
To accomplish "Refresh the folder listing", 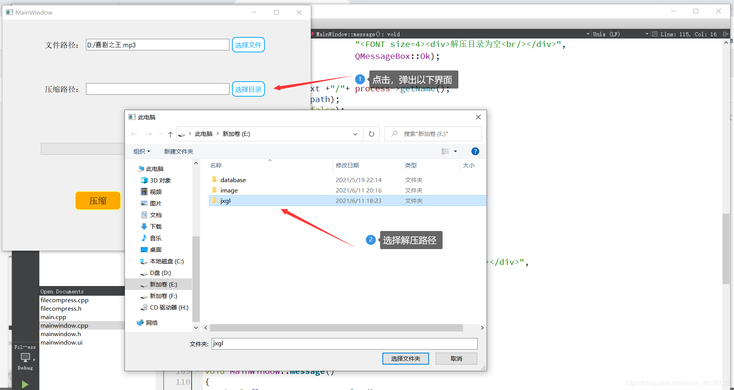I will [x=372, y=134].
